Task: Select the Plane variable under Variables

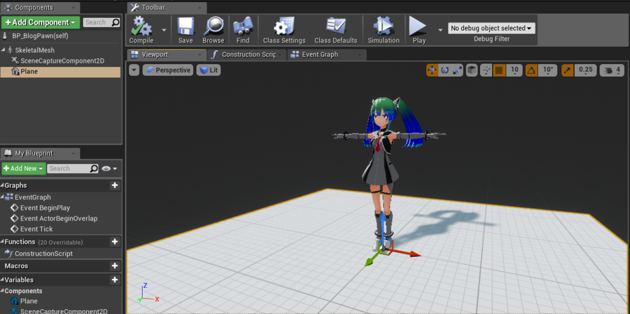Action: pyautogui.click(x=29, y=301)
